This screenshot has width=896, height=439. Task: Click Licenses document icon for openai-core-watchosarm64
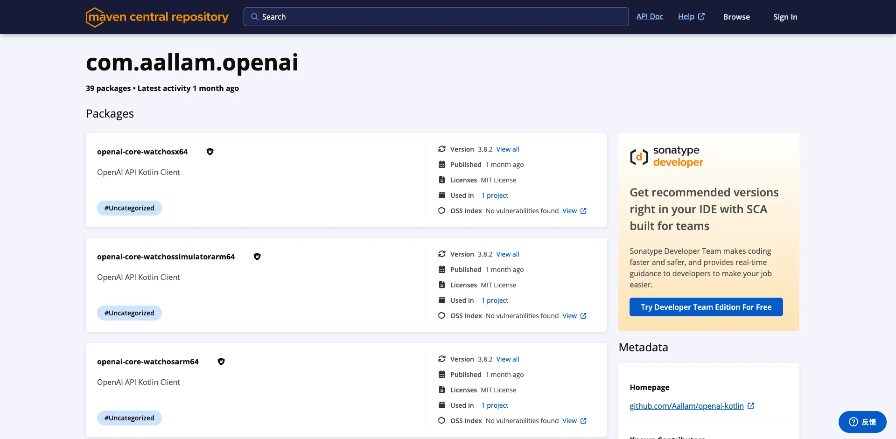[x=441, y=390]
